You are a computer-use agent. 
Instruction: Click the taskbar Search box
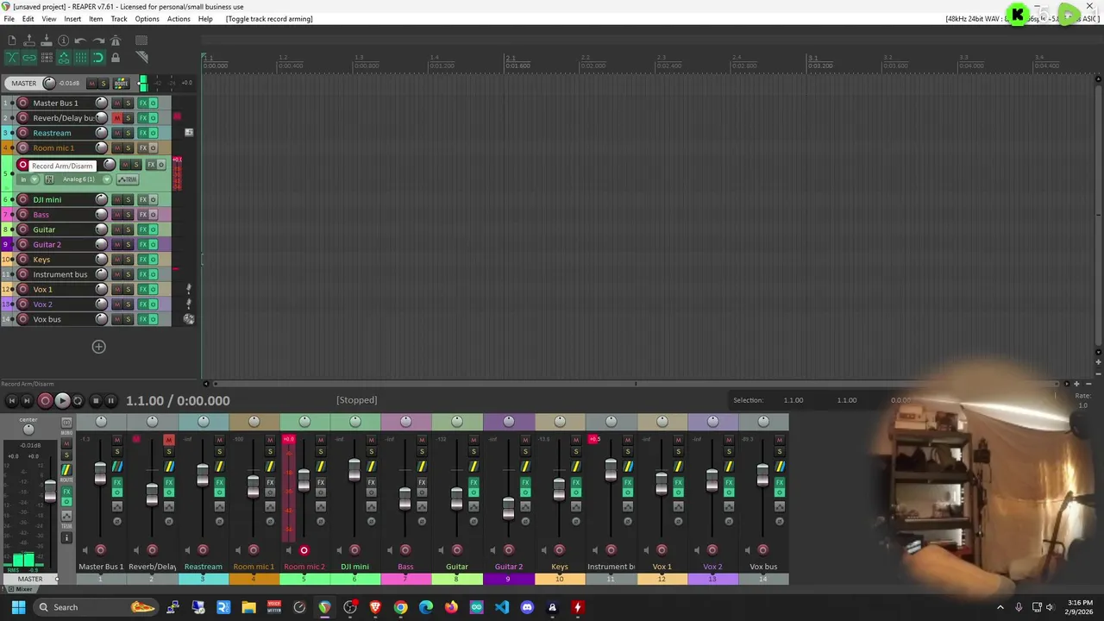pyautogui.click(x=96, y=607)
